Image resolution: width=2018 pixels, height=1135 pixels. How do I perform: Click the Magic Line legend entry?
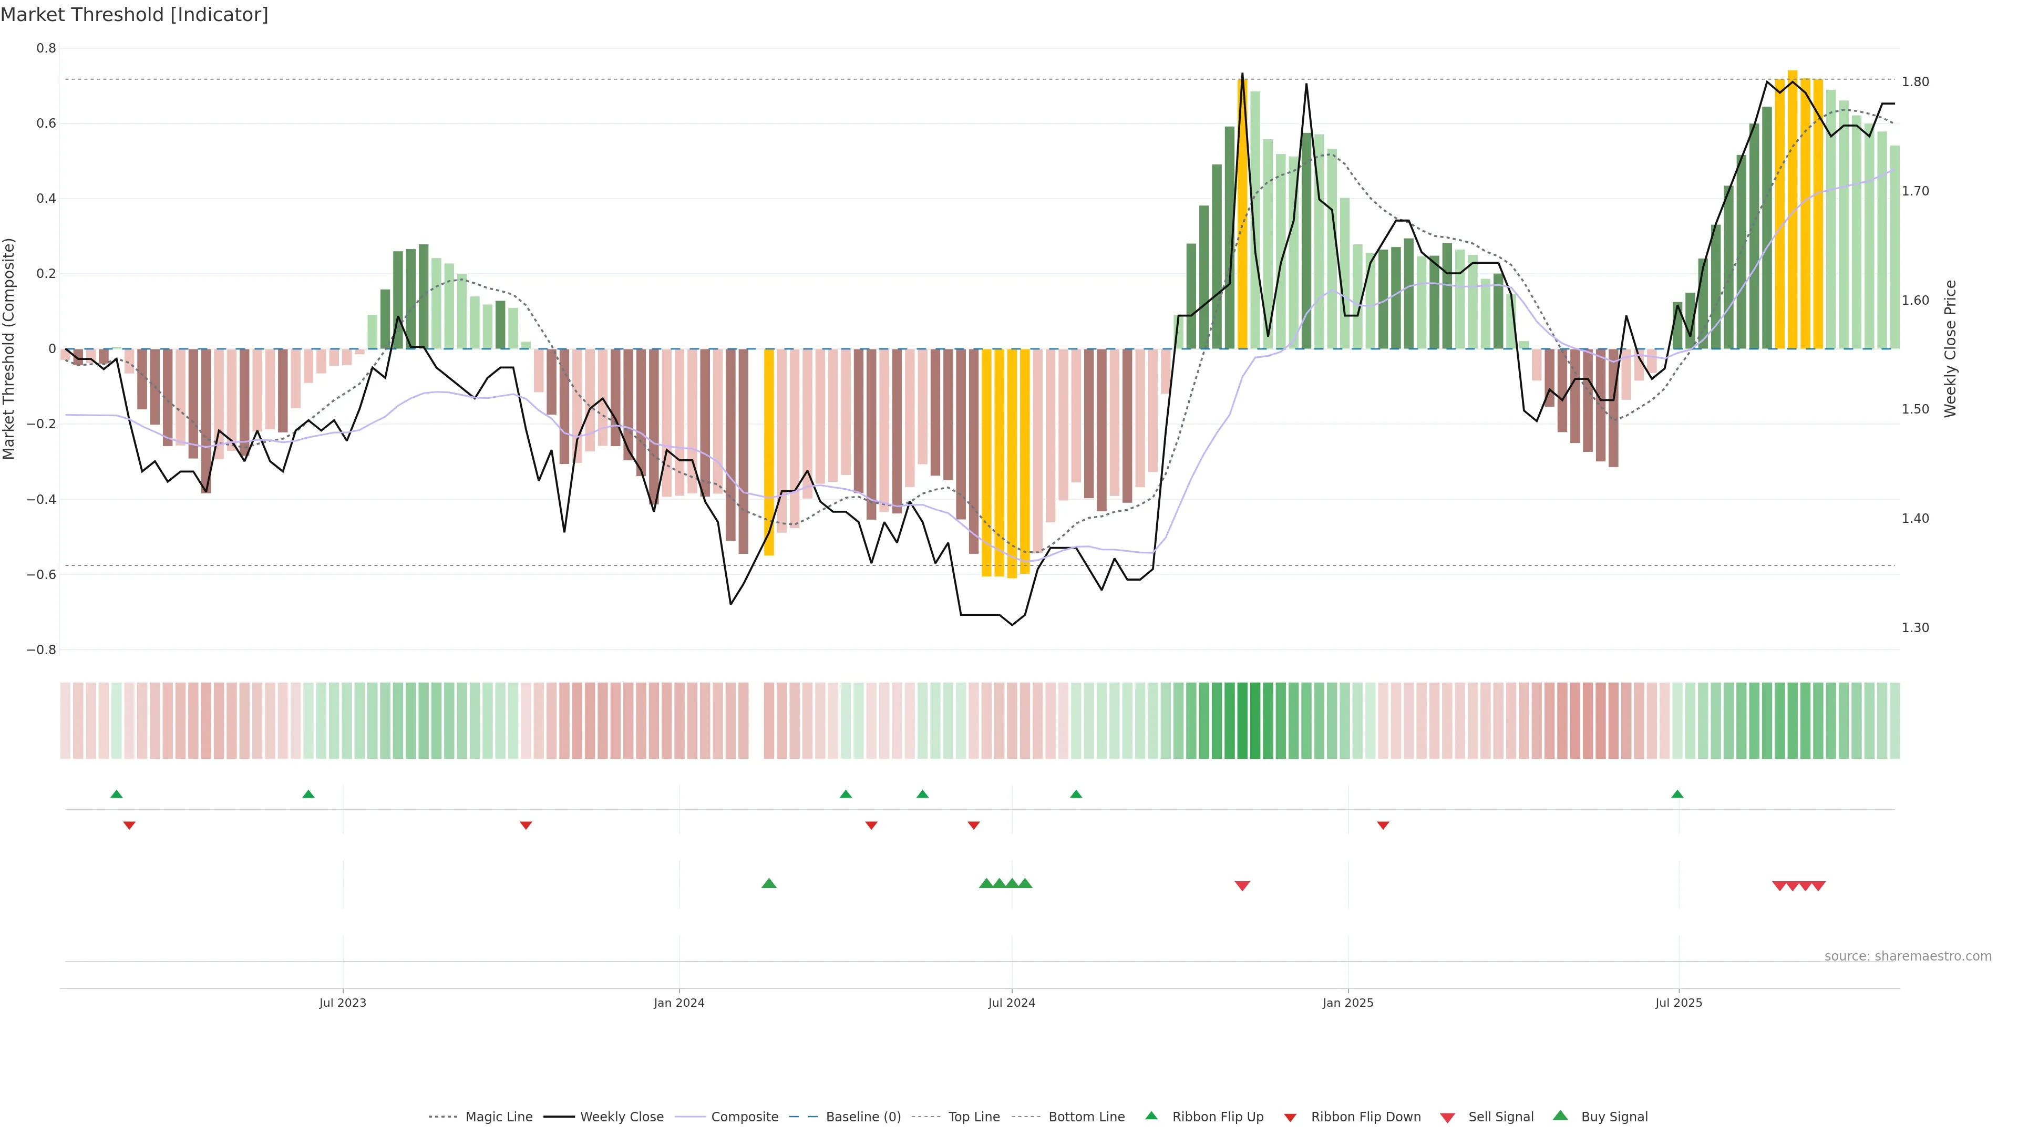[498, 1117]
